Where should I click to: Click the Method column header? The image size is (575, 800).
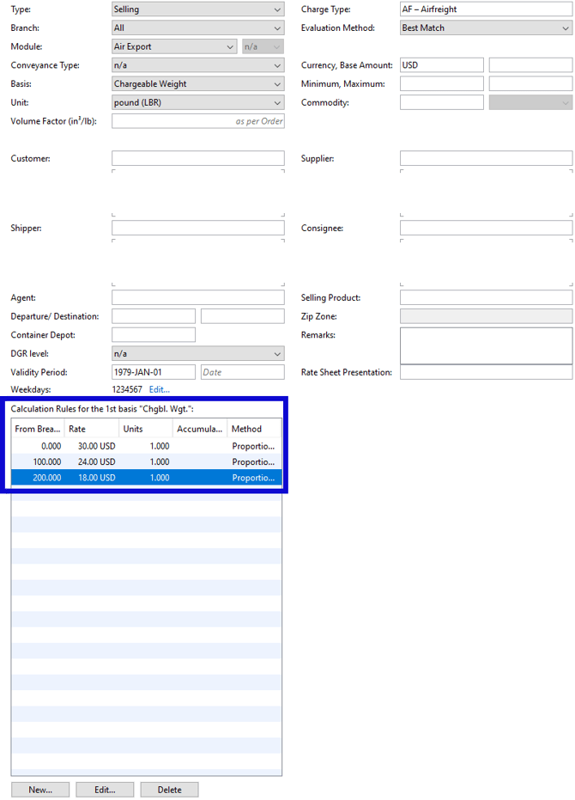254,429
